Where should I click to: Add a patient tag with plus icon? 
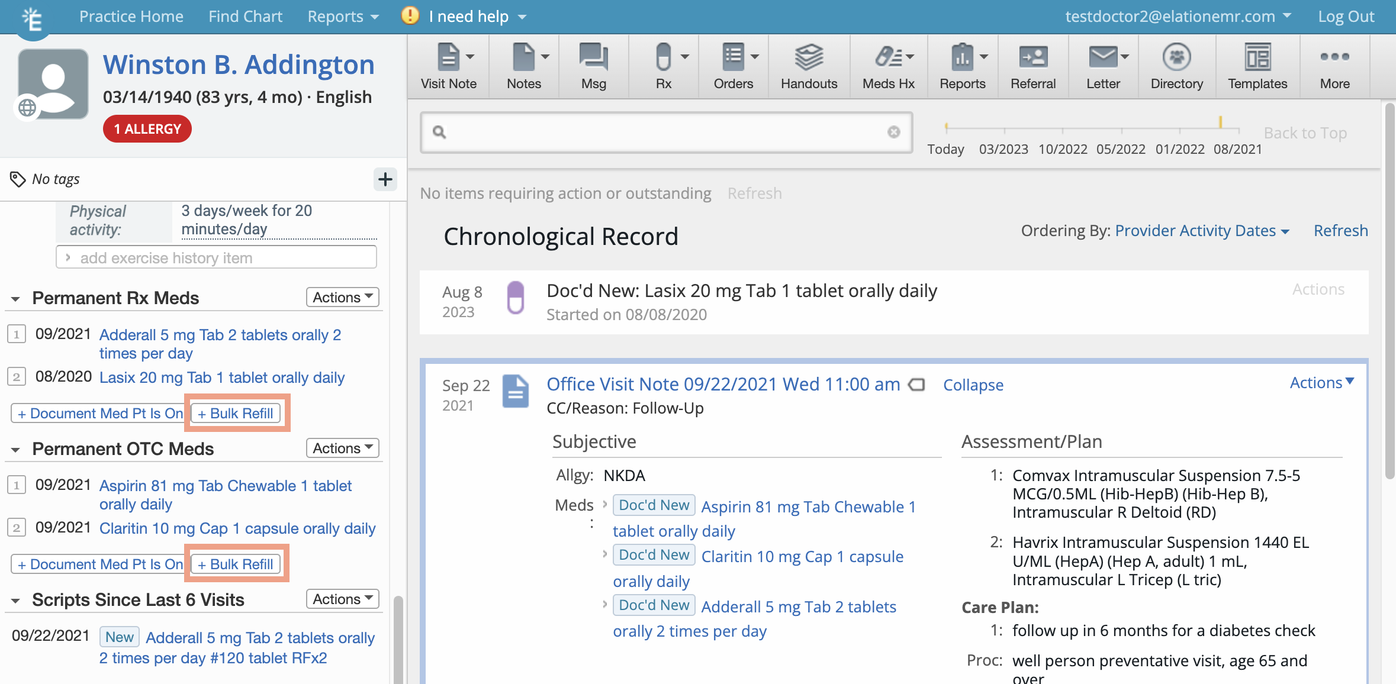[x=385, y=179]
